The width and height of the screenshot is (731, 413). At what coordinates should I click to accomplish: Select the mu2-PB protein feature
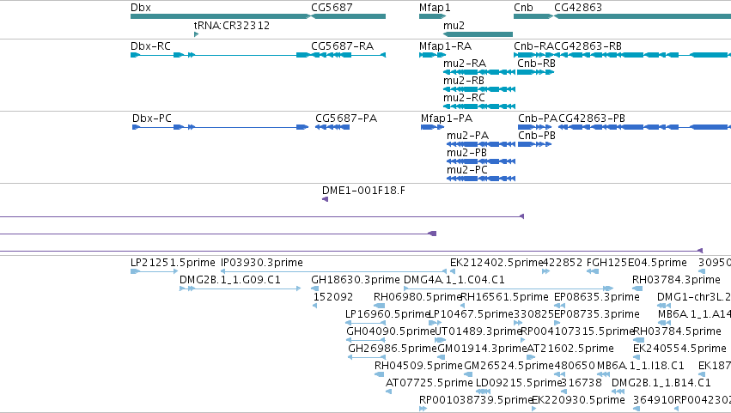pos(481,161)
